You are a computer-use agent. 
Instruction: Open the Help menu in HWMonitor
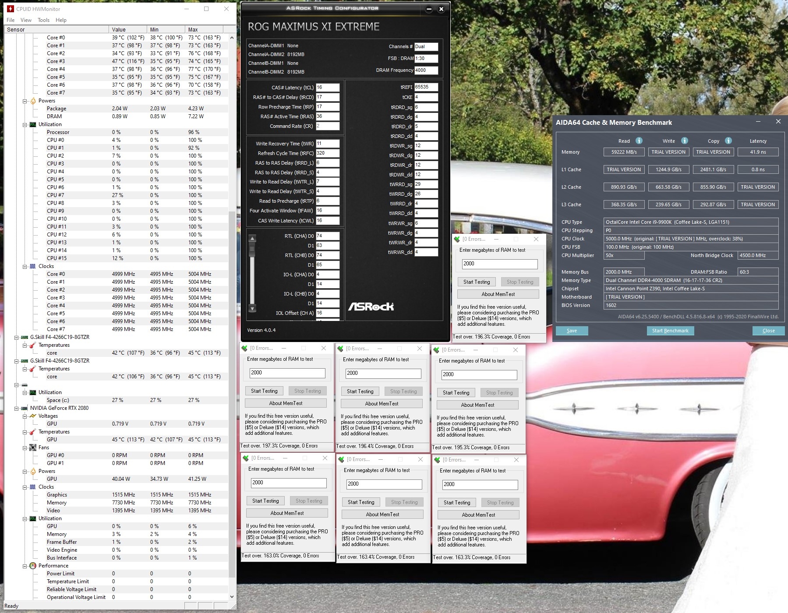pyautogui.click(x=61, y=20)
